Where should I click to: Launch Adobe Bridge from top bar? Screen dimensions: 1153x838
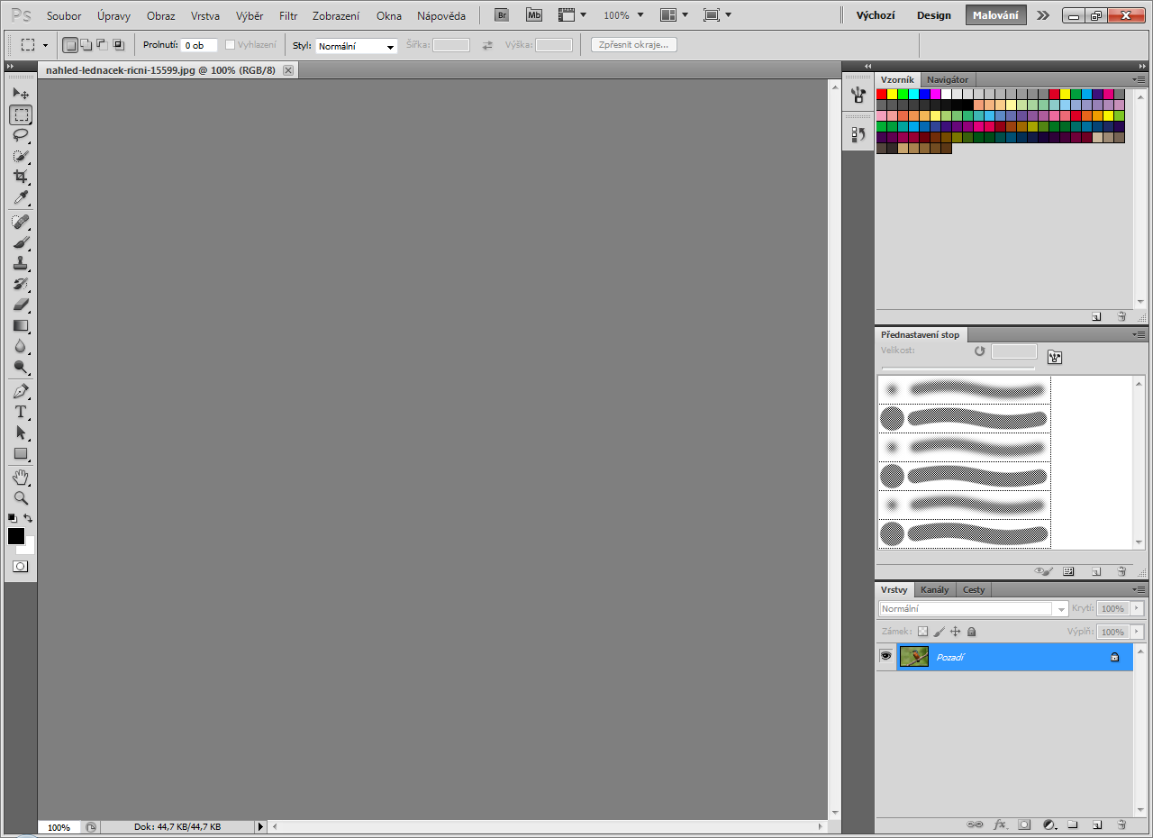[x=503, y=15]
